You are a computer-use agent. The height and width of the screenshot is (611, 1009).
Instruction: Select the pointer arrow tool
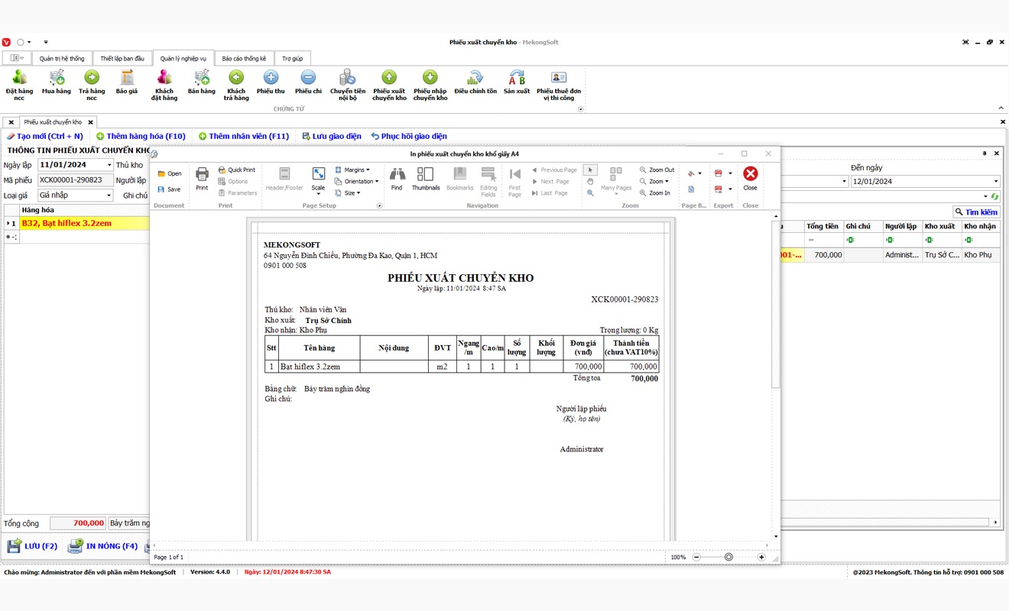590,170
